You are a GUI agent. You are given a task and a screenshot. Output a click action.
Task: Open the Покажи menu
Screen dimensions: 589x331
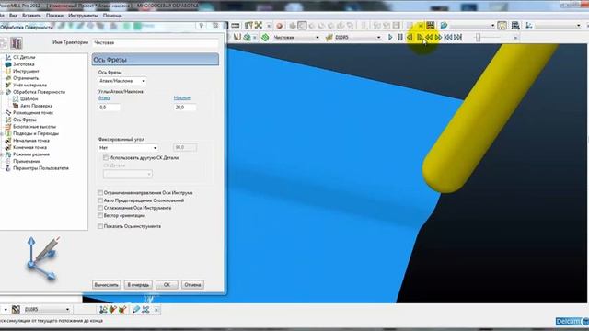coord(54,16)
